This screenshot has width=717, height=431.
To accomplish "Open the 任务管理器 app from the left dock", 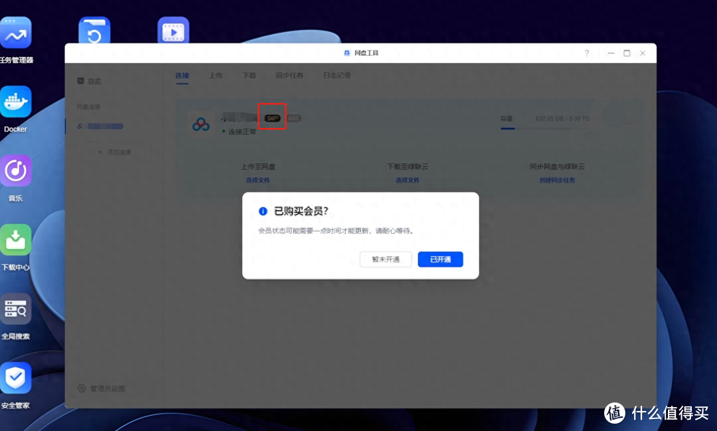I will (15, 32).
